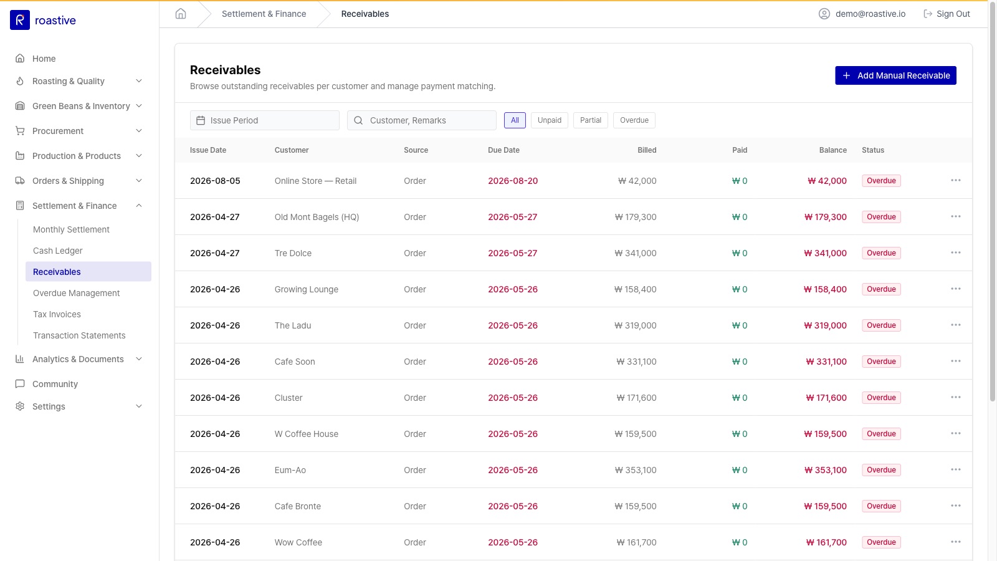Click Due Date column header

pyautogui.click(x=503, y=150)
